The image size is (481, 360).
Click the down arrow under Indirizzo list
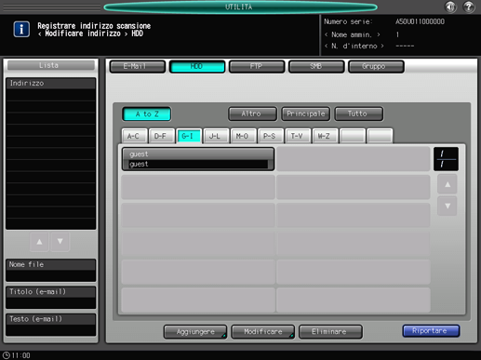(60, 242)
